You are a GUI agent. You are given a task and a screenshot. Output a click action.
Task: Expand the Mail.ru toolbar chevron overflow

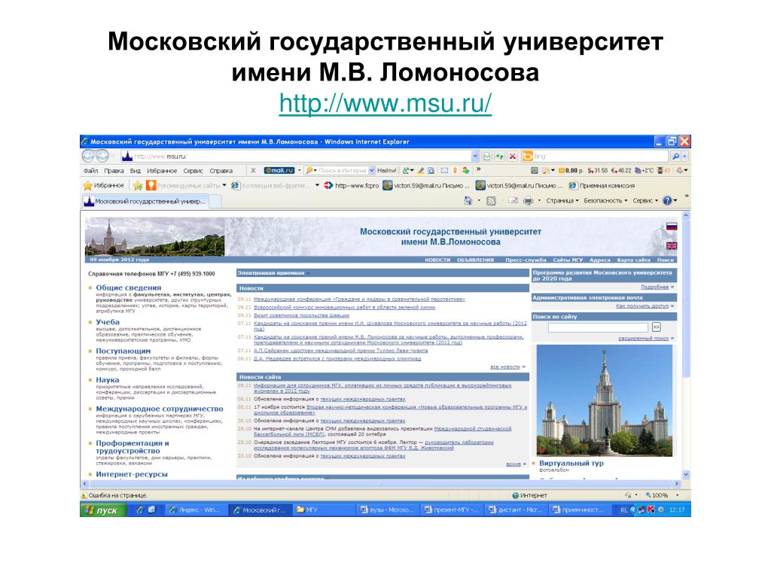click(x=478, y=169)
